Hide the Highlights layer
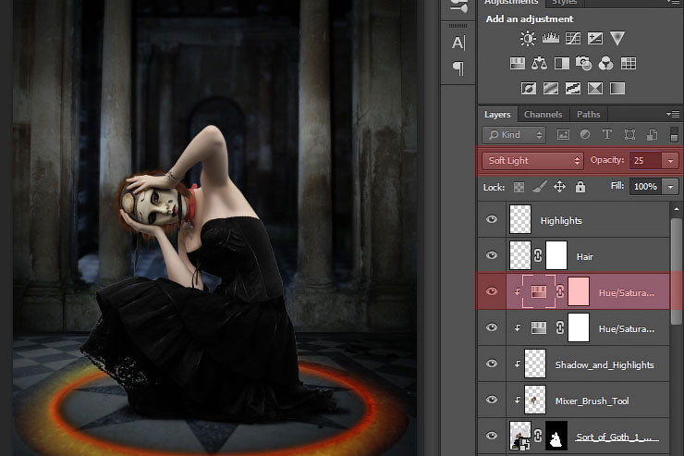 pyautogui.click(x=492, y=220)
